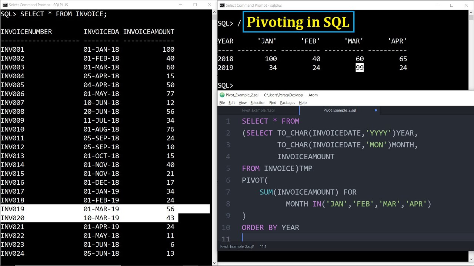Image resolution: width=474 pixels, height=266 pixels.
Task: Click the 'MON' string in the editor
Action: click(x=376, y=145)
